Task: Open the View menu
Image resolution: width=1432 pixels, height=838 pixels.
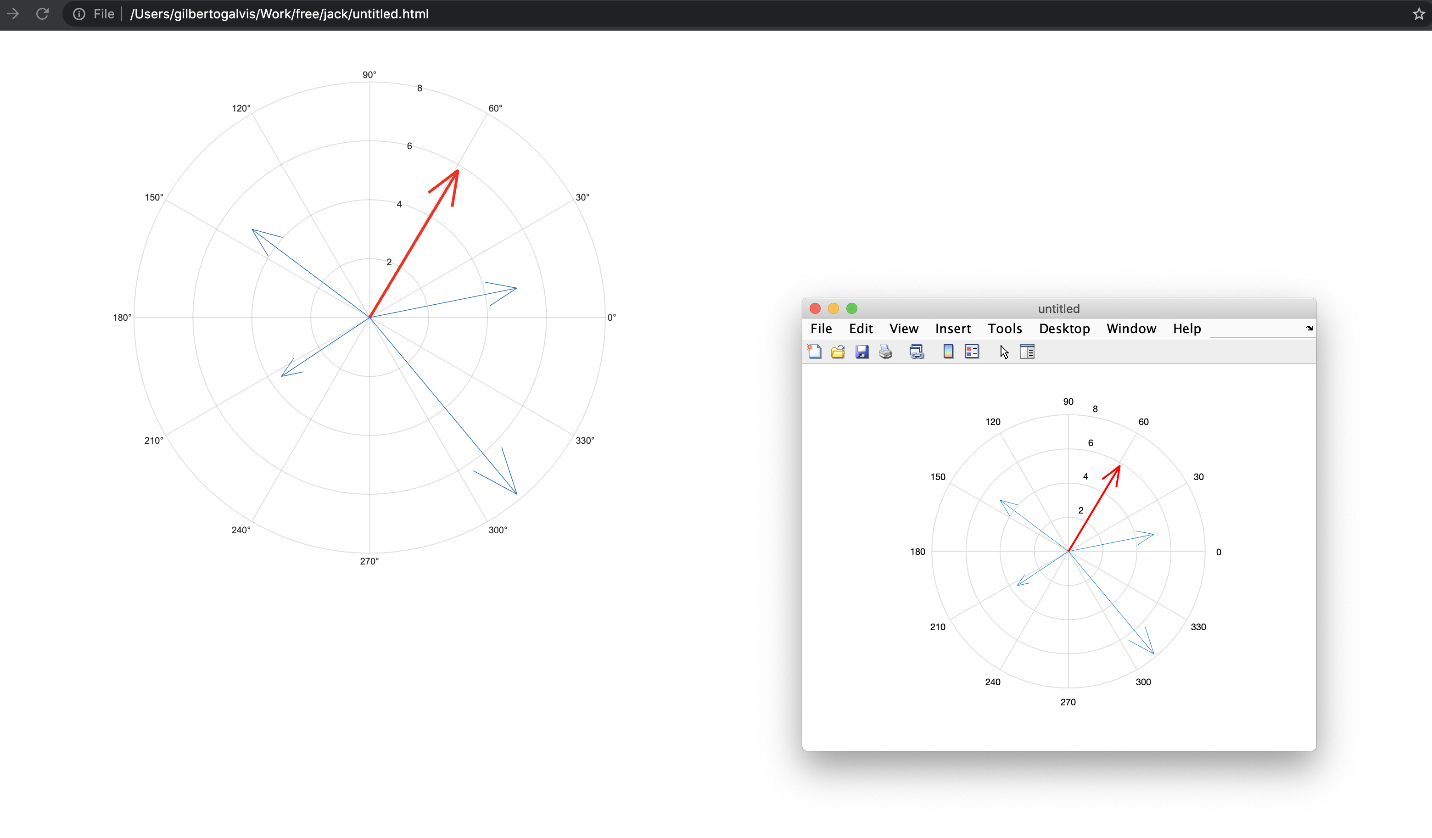Action: (904, 329)
